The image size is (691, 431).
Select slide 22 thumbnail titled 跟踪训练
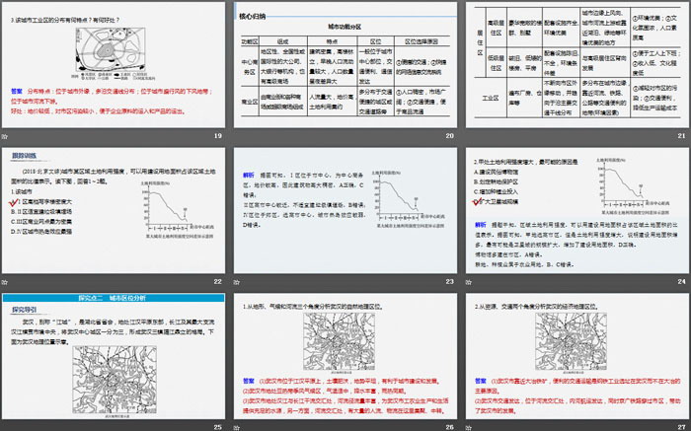coord(114,210)
